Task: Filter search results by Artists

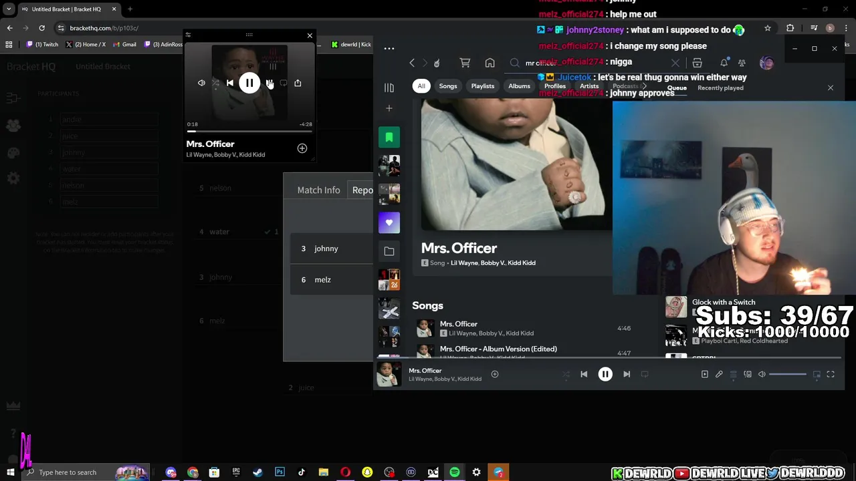Action: (589, 86)
